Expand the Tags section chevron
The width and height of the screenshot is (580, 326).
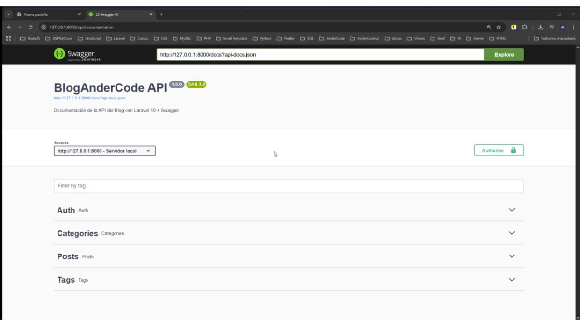(x=512, y=280)
